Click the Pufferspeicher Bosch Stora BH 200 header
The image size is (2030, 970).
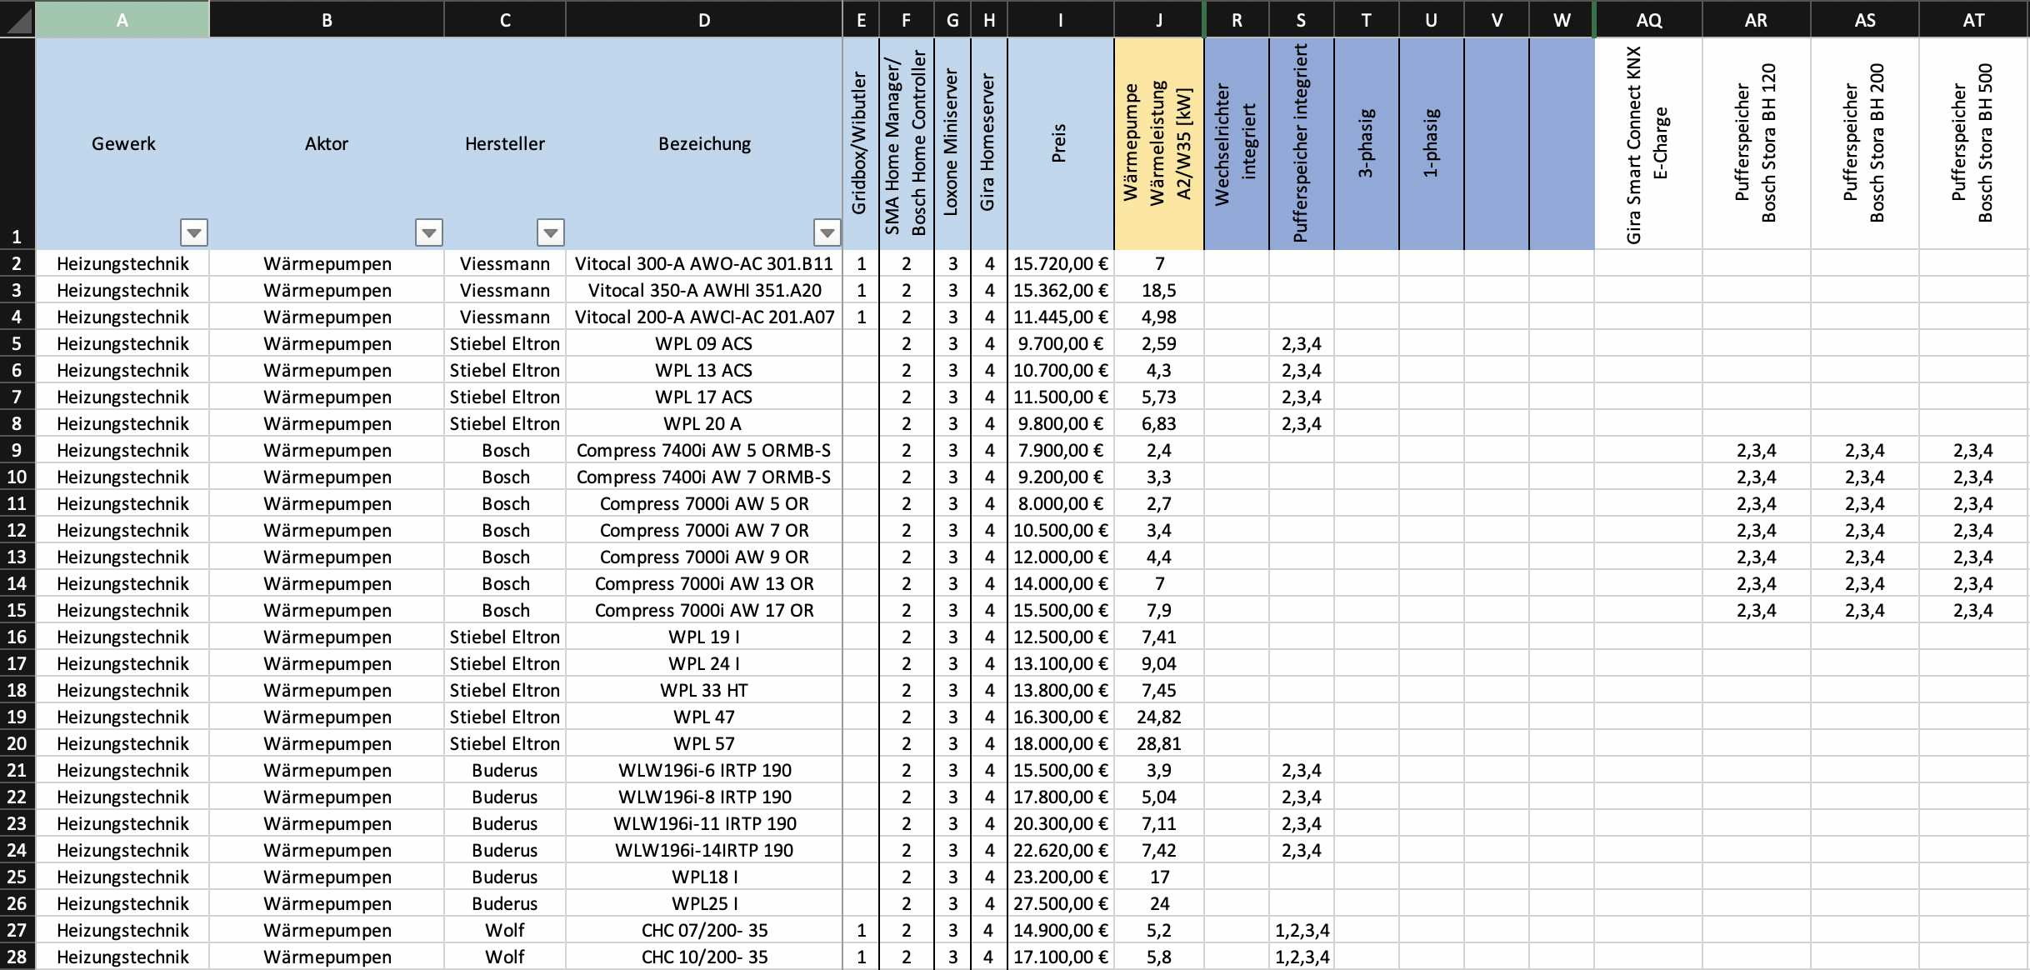(1864, 143)
